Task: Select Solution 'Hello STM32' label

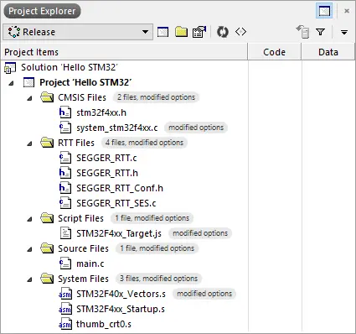Action: point(70,67)
